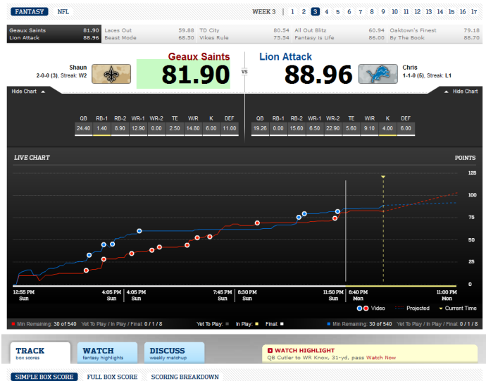486x381 pixels.
Task: Open All Out Blitz vs Fantasy is Life matchup
Action: pos(339,34)
